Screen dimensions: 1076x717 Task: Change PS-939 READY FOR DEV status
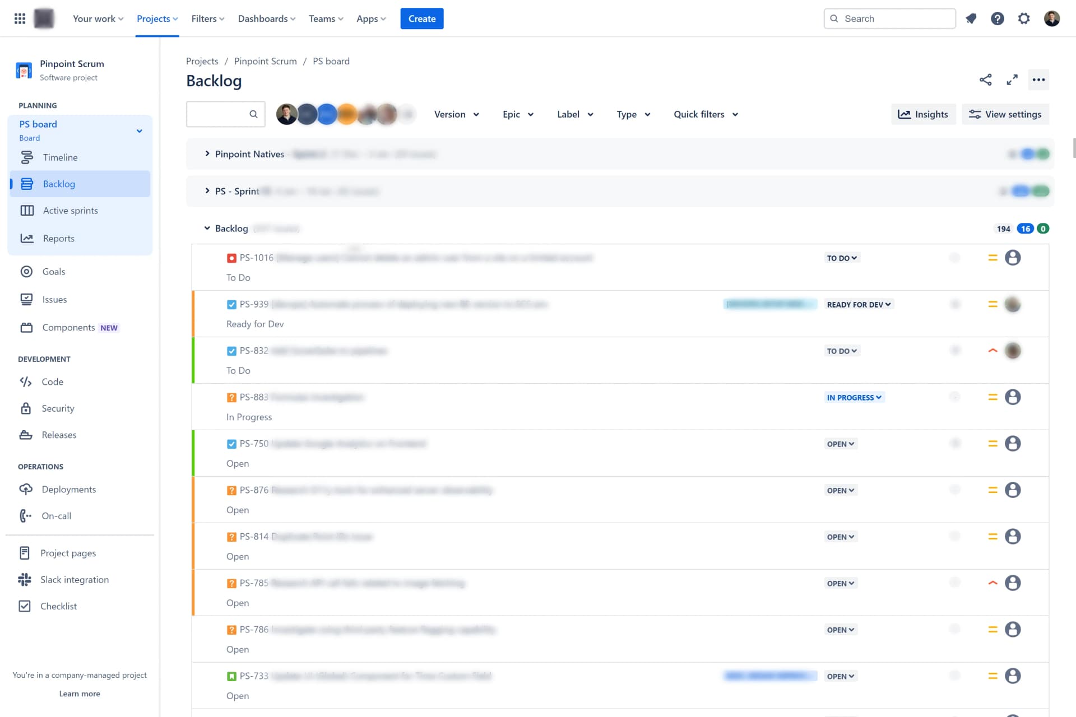(859, 305)
